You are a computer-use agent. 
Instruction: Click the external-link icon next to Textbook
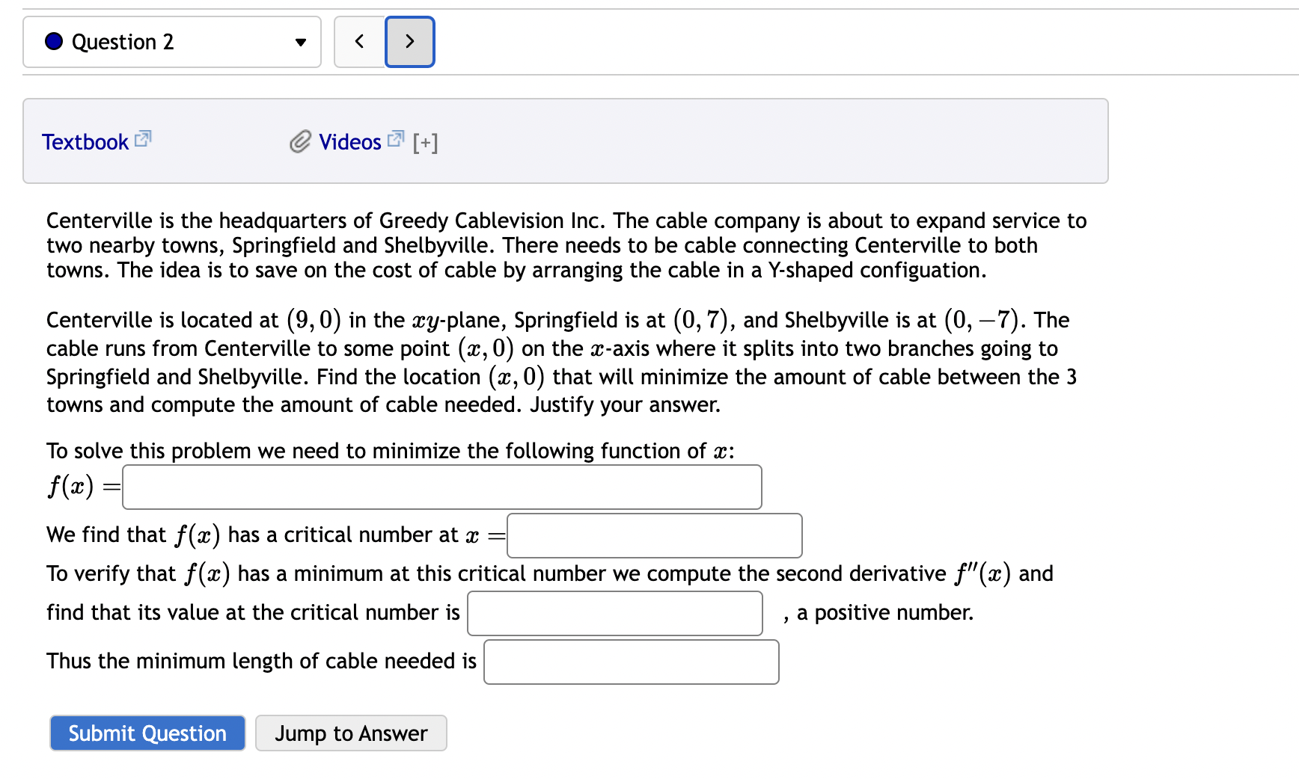point(143,138)
